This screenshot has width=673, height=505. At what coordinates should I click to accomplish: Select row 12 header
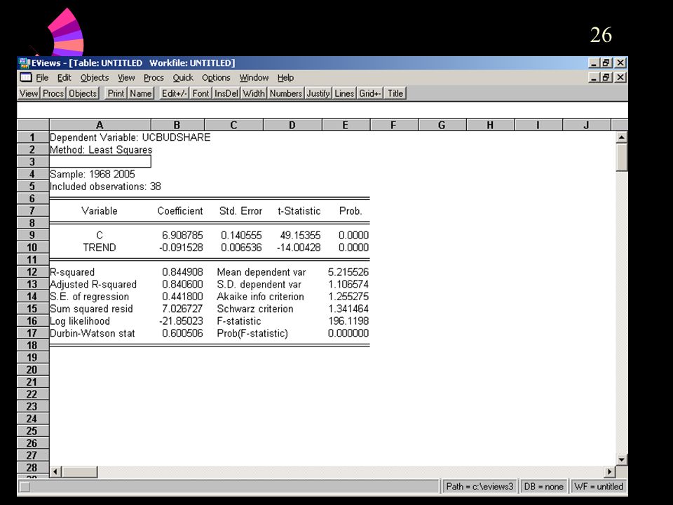(33, 272)
